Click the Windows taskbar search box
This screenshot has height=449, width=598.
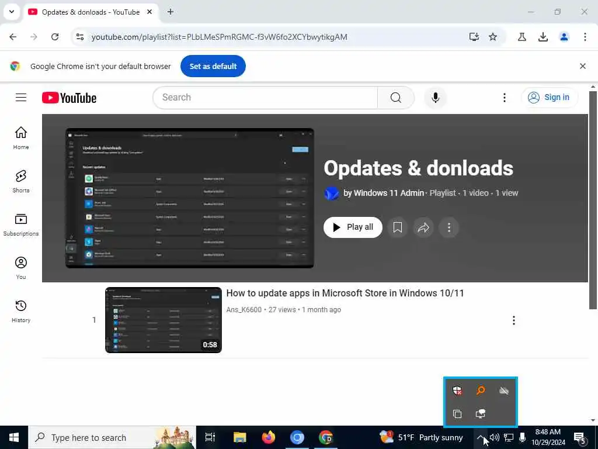[112, 437]
